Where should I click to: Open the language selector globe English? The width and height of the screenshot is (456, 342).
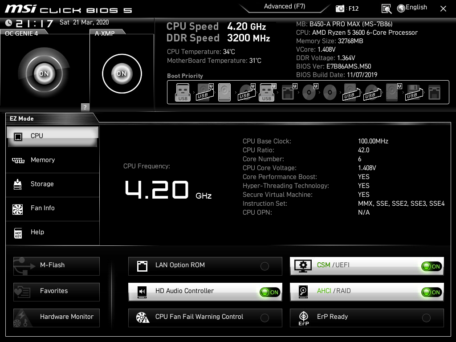412,8
